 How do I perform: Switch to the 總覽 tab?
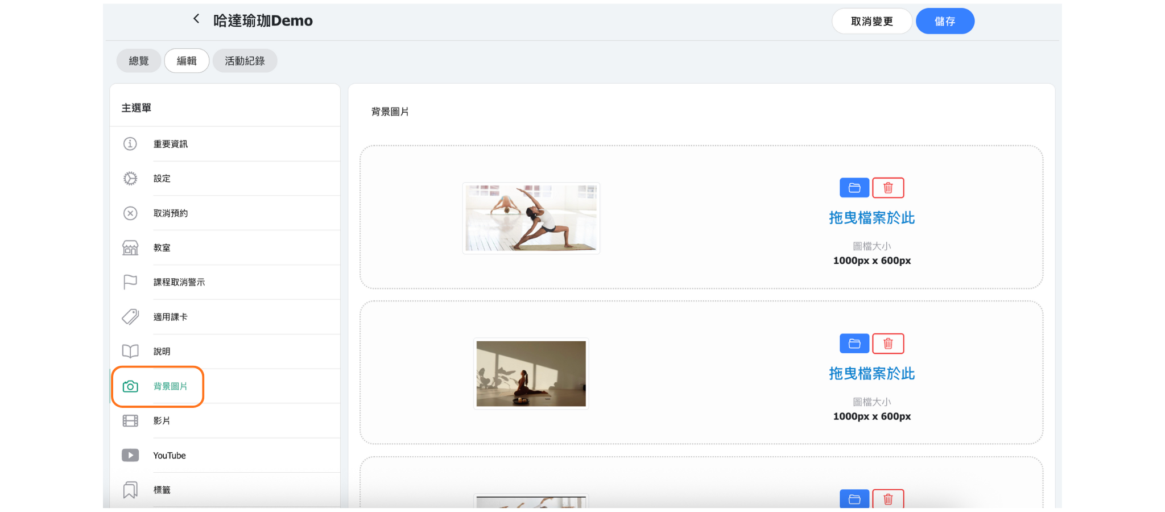click(x=139, y=61)
